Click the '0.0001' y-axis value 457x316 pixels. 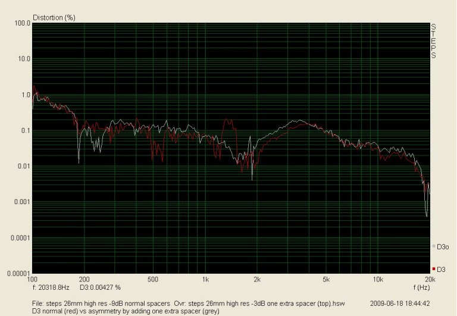tap(20, 238)
